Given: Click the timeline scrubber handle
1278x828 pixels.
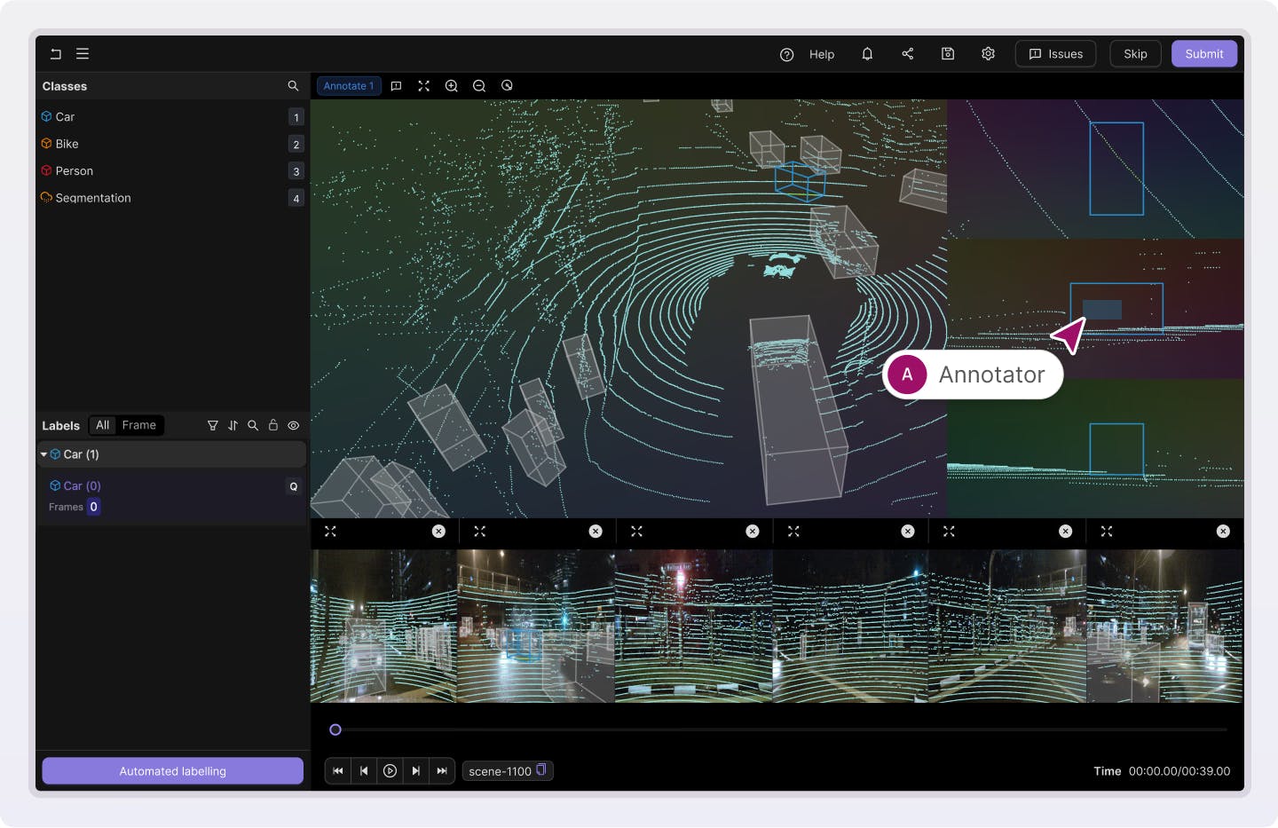Looking at the screenshot, I should click(335, 729).
